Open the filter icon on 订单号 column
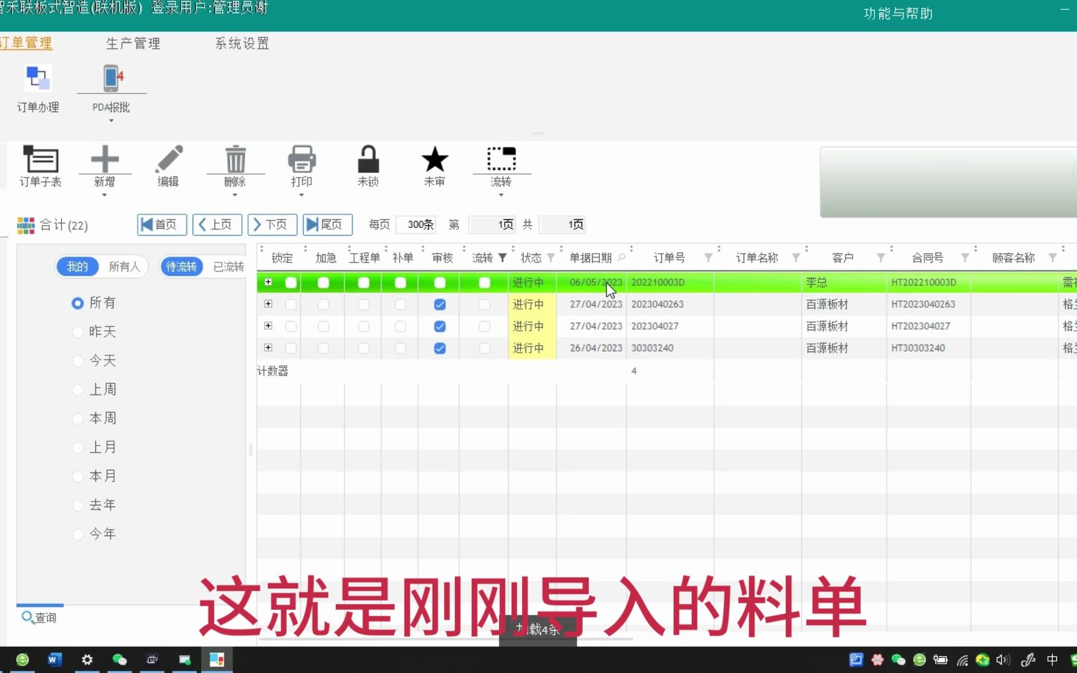Image resolution: width=1077 pixels, height=673 pixels. pos(709,258)
